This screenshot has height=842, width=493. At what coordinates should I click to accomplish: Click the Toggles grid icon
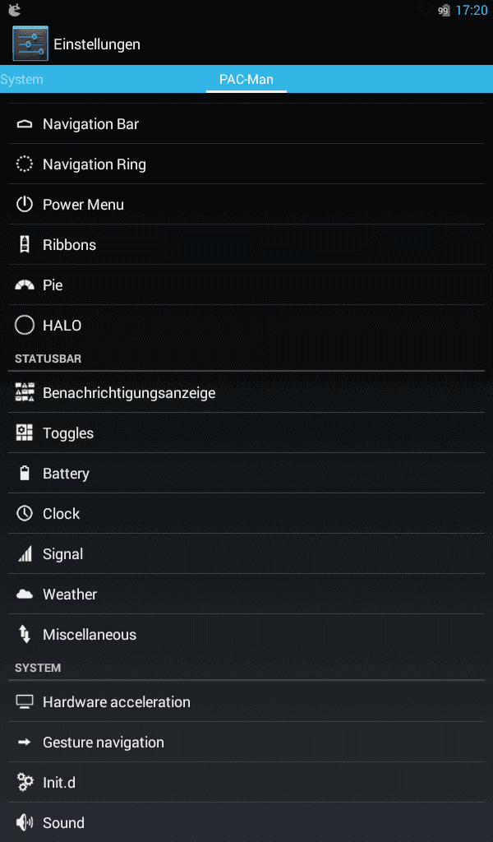[25, 433]
